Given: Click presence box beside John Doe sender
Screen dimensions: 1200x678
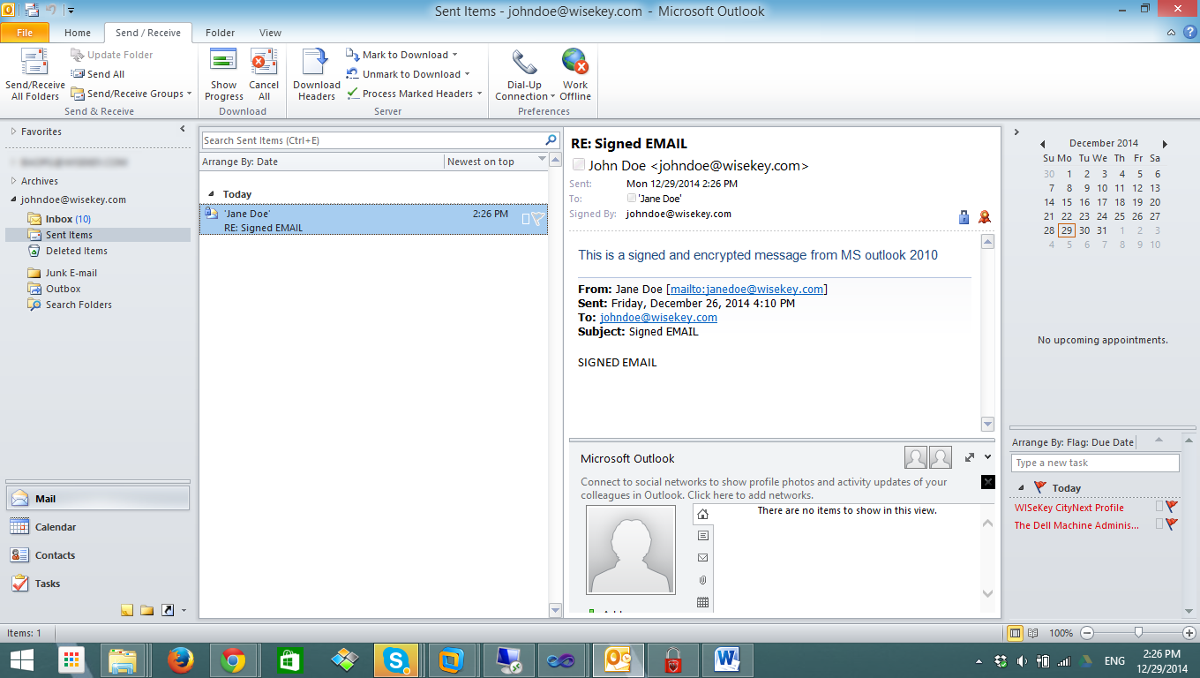Looking at the screenshot, I should [x=579, y=165].
